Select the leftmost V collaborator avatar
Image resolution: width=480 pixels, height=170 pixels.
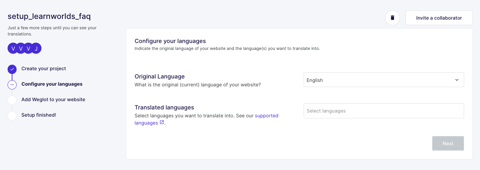tap(13, 49)
